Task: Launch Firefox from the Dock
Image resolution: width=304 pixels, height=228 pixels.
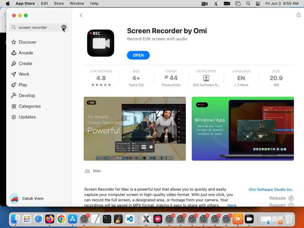Action: (50, 219)
